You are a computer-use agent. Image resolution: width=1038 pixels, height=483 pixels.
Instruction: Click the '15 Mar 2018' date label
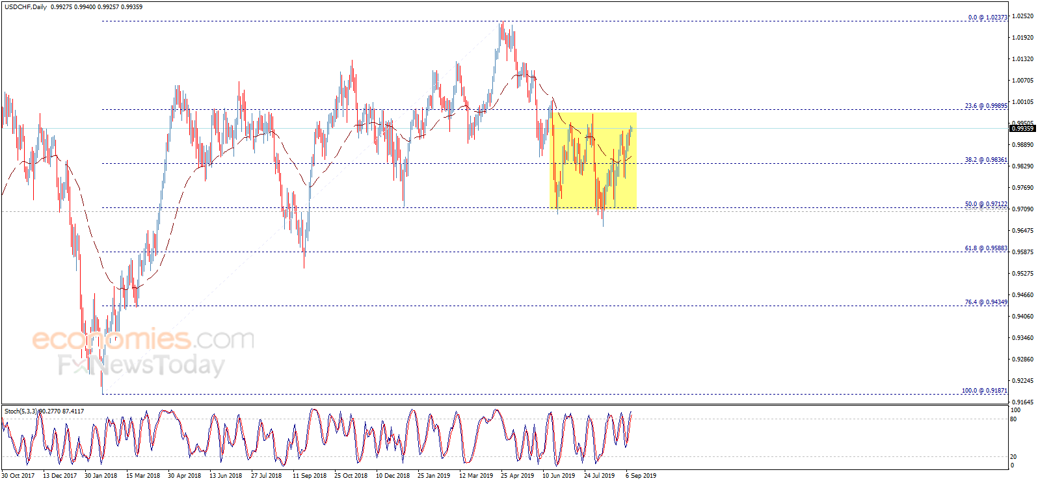coord(143,476)
